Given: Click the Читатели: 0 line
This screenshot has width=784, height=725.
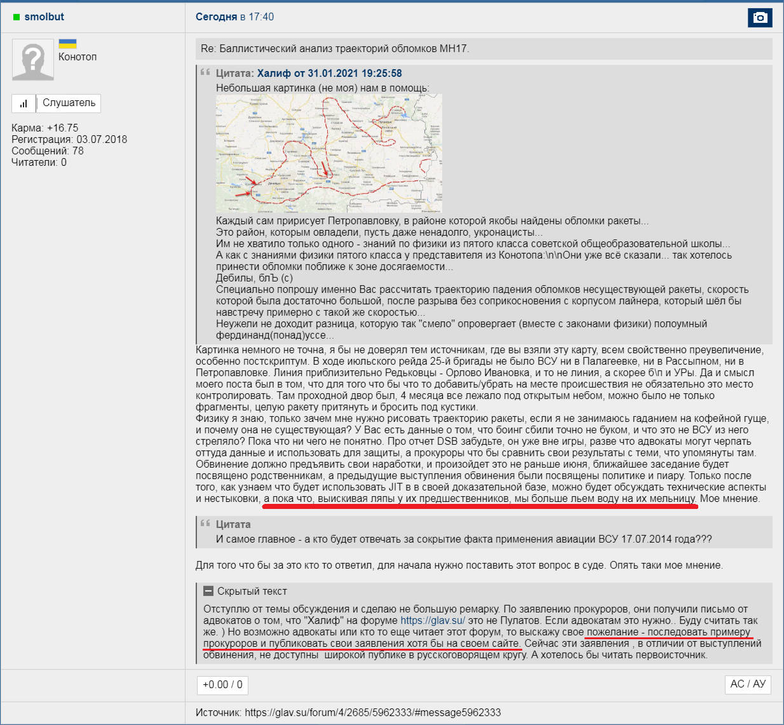Looking at the screenshot, I should [x=39, y=162].
